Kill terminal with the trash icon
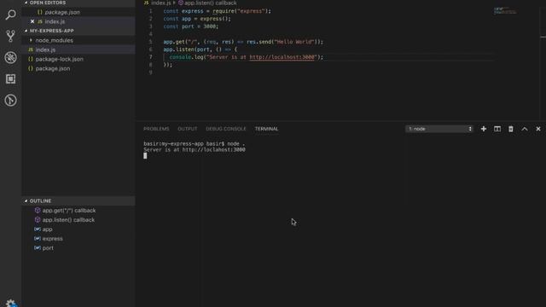 510,129
